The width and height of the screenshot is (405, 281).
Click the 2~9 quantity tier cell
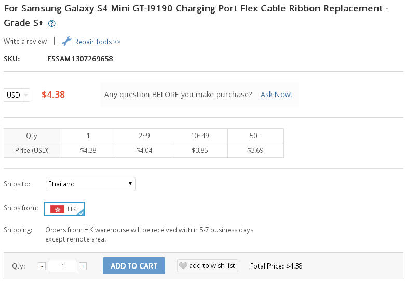click(144, 136)
